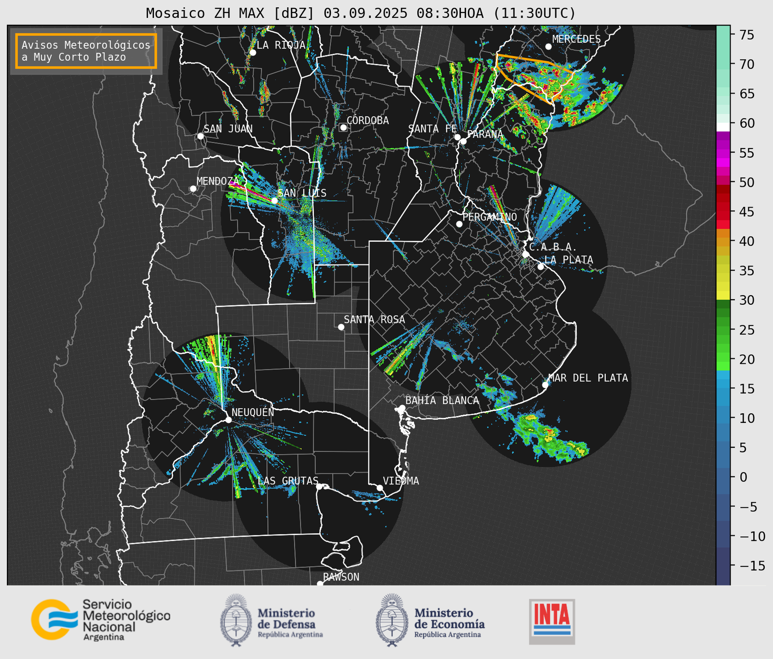Image resolution: width=773 pixels, height=659 pixels.
Task: Click the 75 tick label on color bar
Action: (x=747, y=35)
